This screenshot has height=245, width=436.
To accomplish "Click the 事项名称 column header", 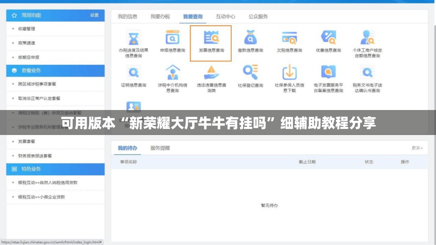I will 128,162.
